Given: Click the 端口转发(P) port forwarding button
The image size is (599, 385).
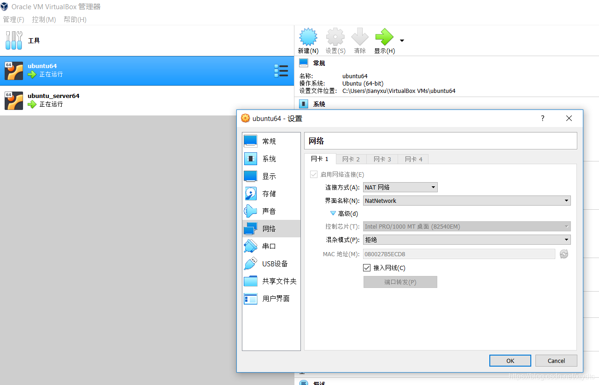Looking at the screenshot, I should coord(400,282).
